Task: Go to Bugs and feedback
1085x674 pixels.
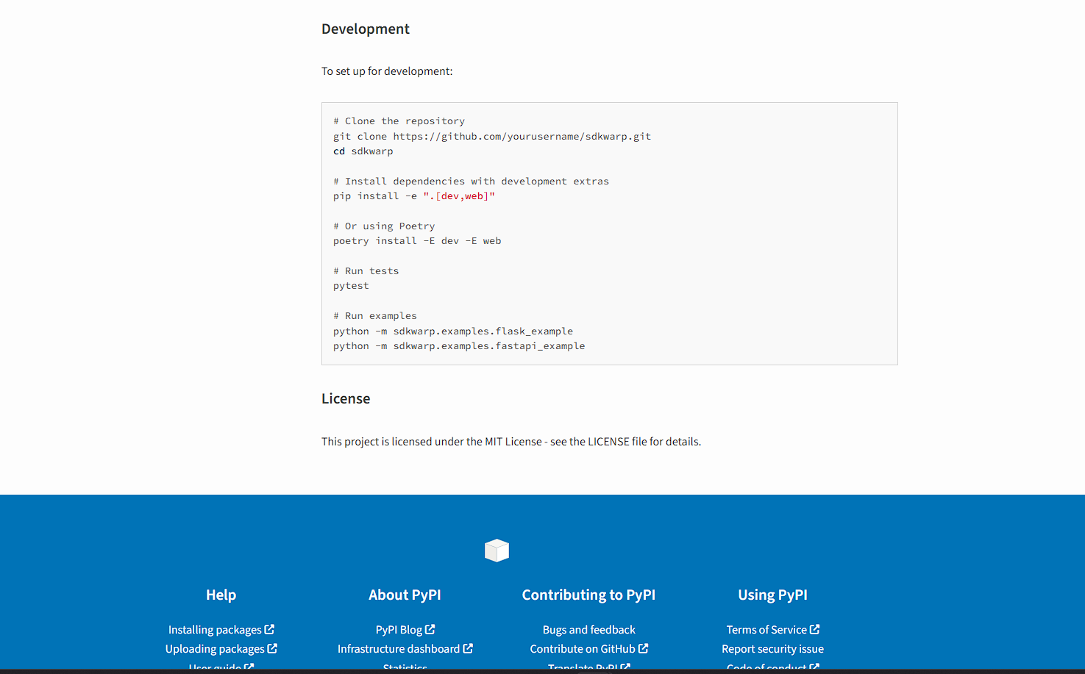Action: pos(589,630)
